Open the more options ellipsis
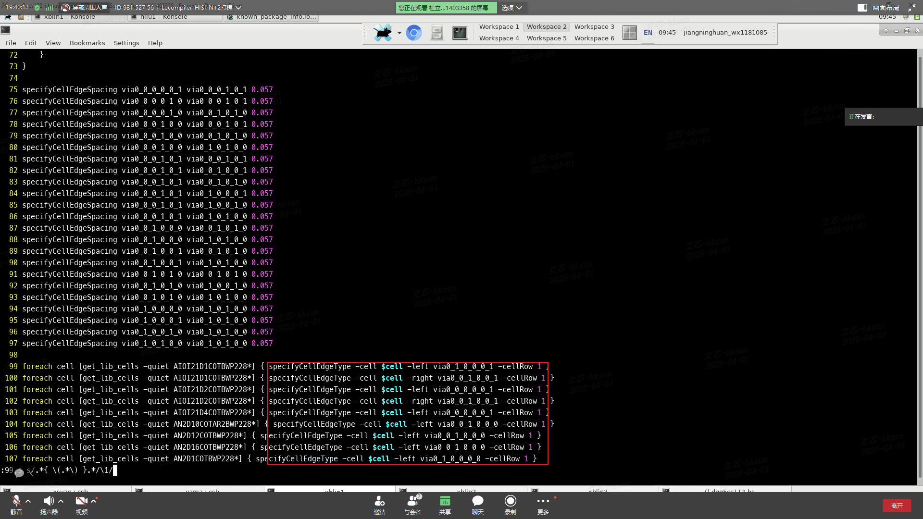 (543, 501)
